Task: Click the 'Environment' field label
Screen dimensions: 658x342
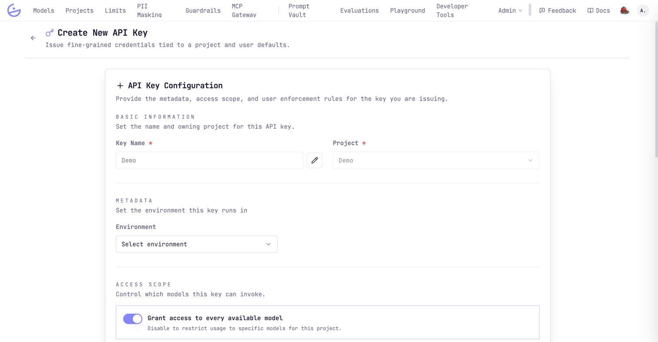Action: 136,227
